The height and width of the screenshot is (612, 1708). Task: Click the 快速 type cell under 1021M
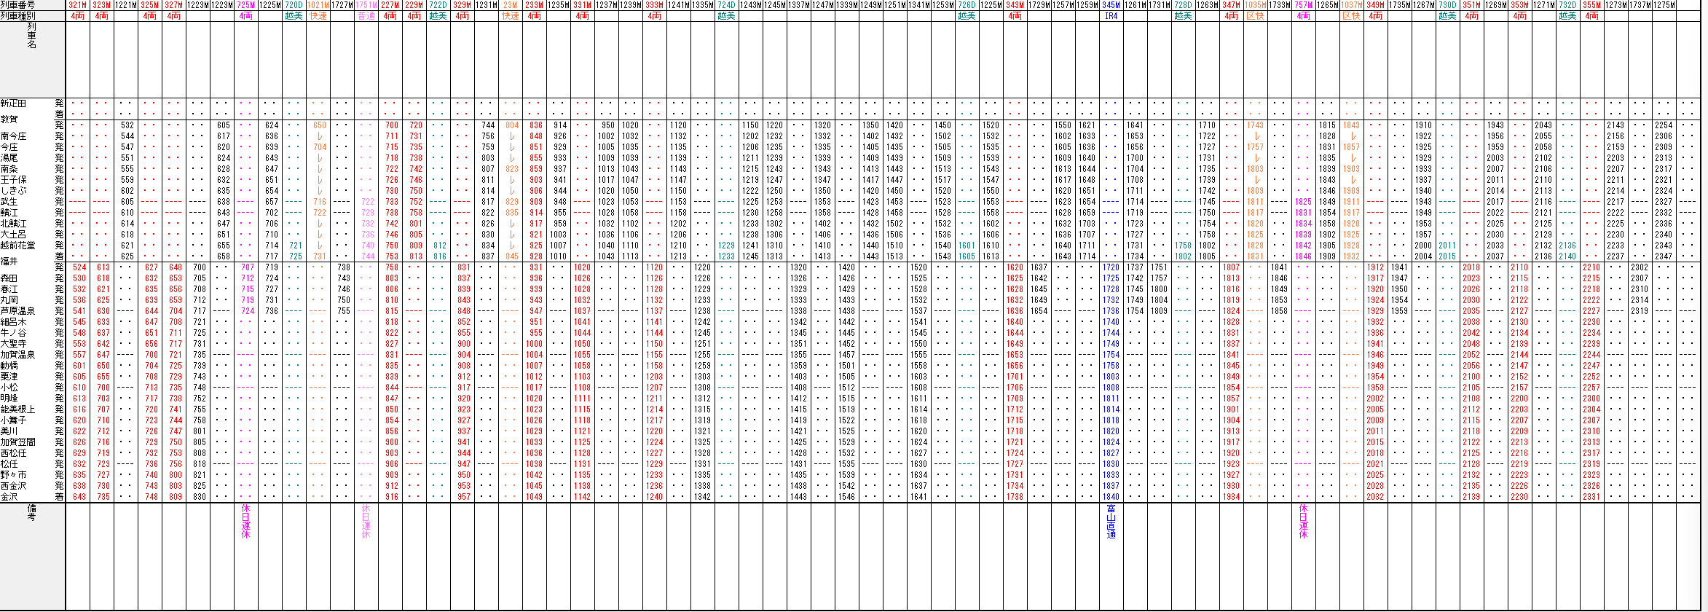(318, 15)
